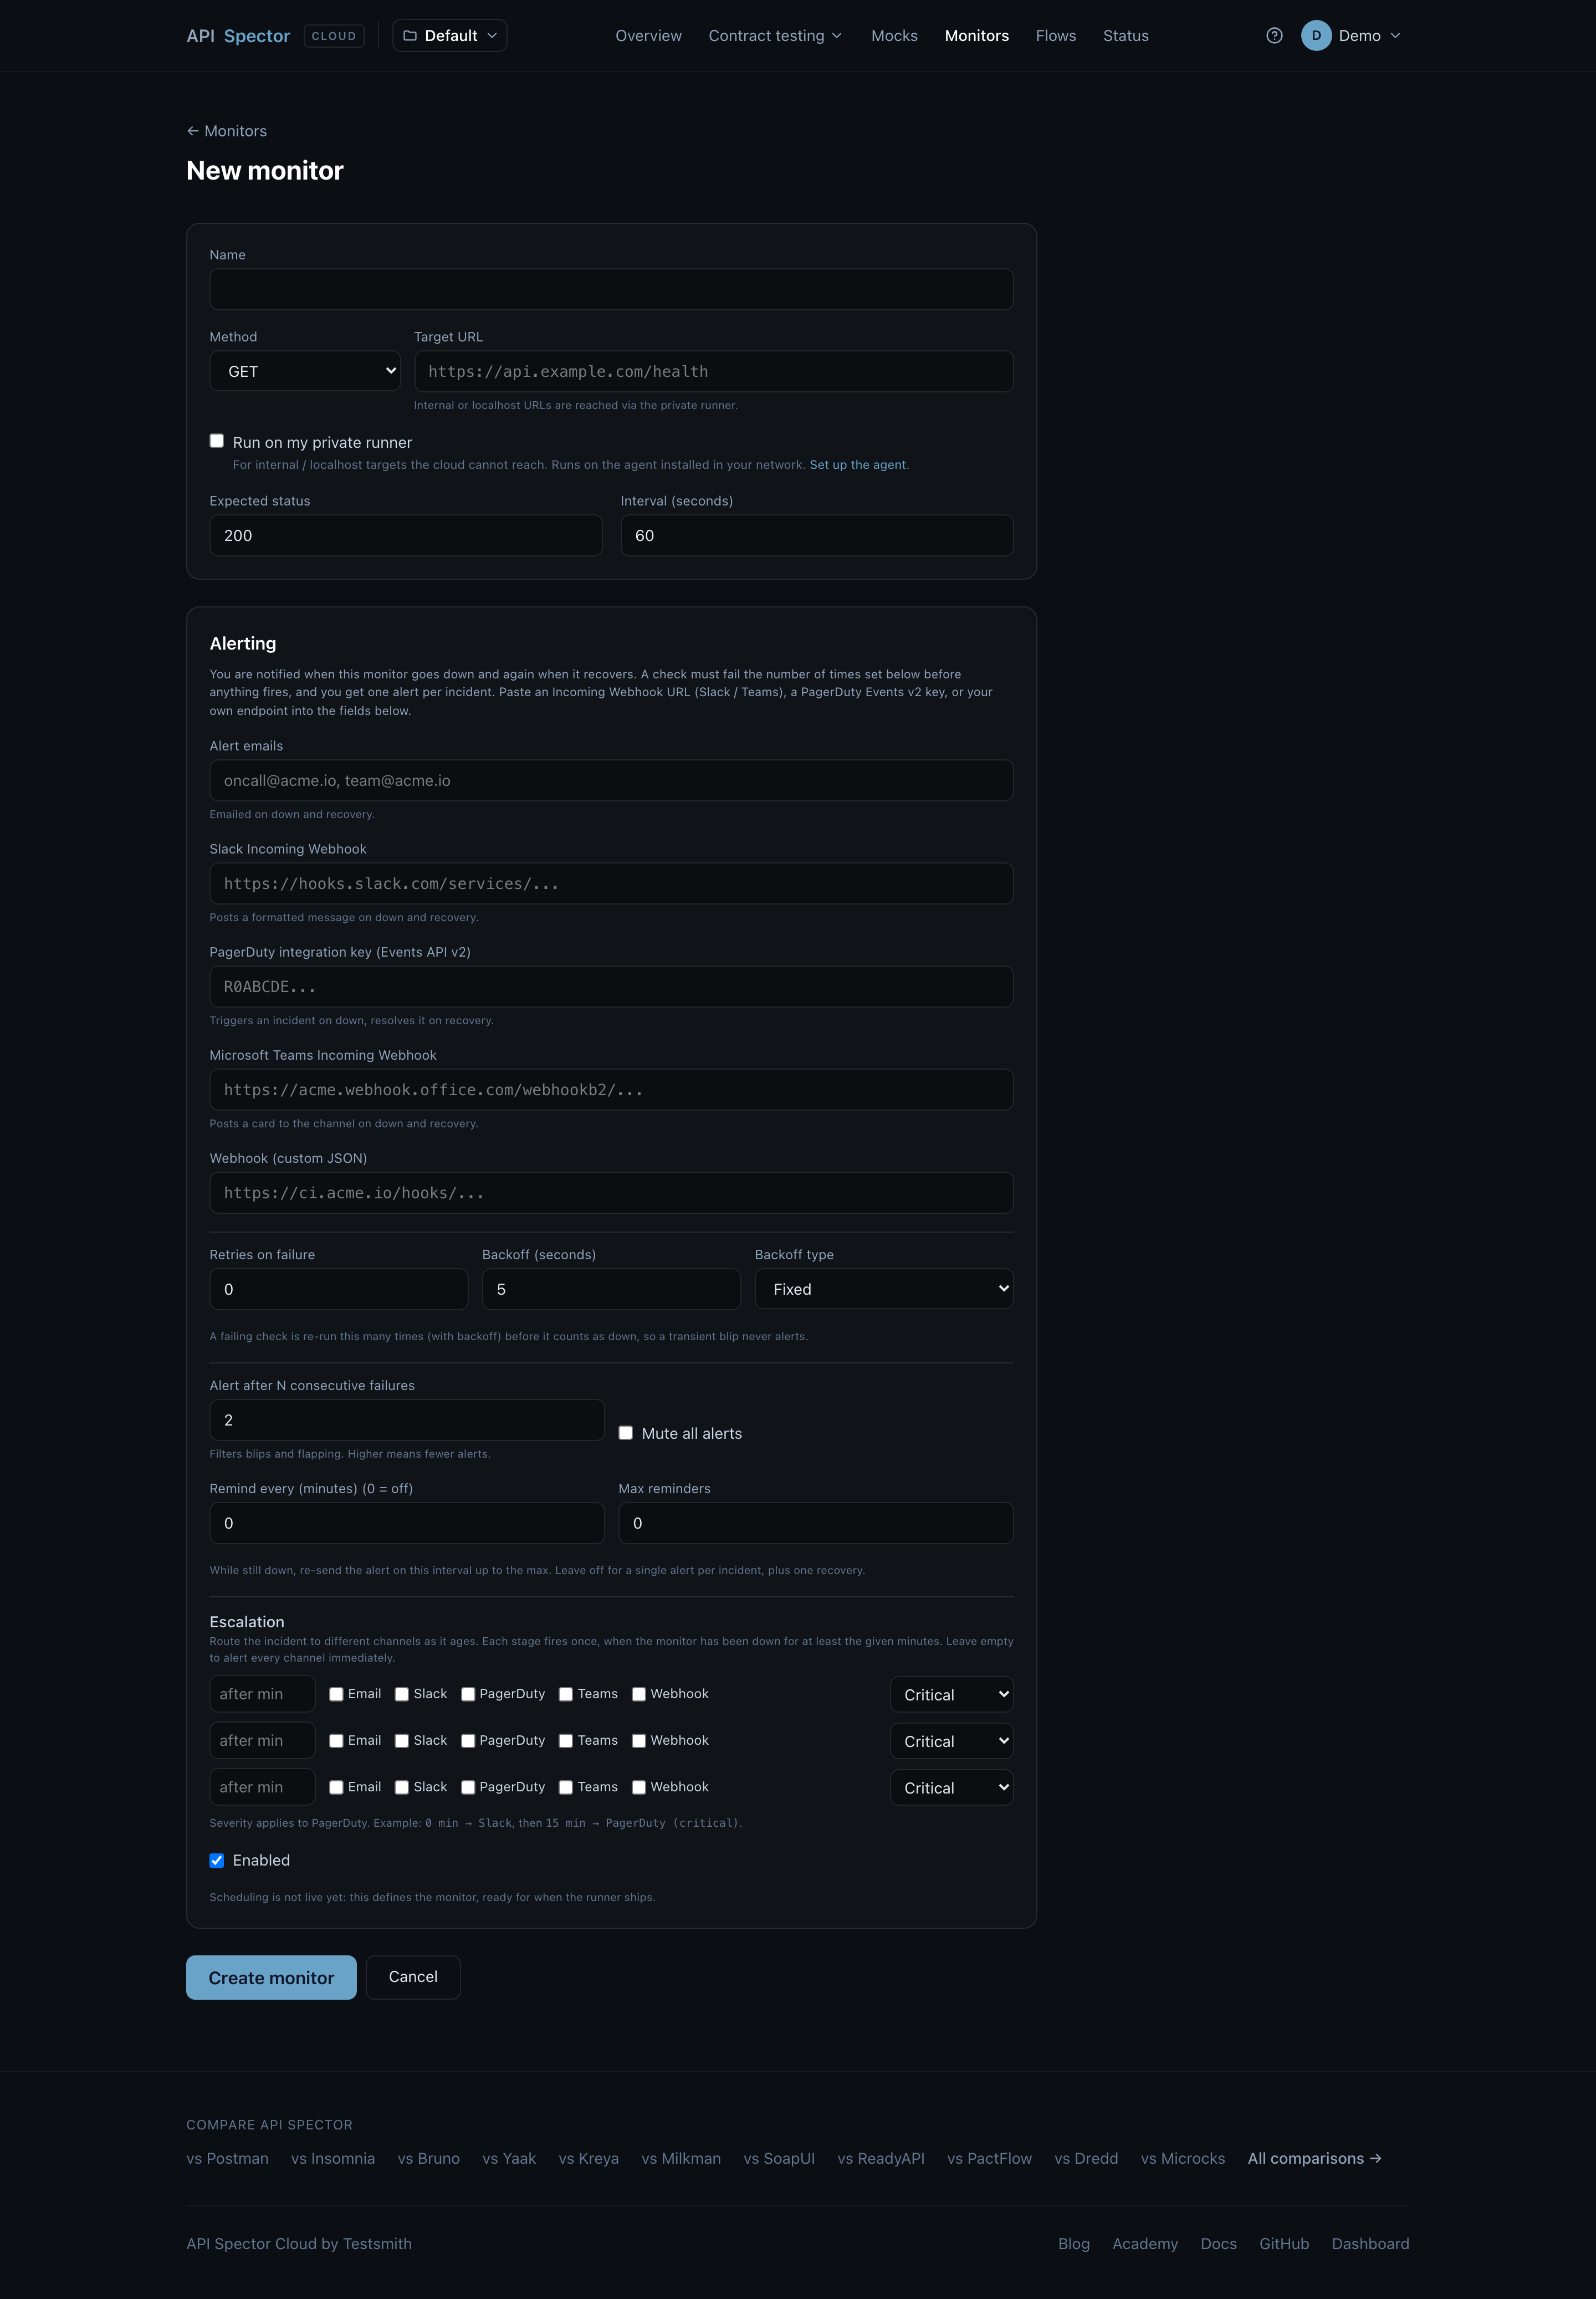This screenshot has width=1596, height=2299.
Task: Open the Set up the agent link
Action: (x=857, y=465)
